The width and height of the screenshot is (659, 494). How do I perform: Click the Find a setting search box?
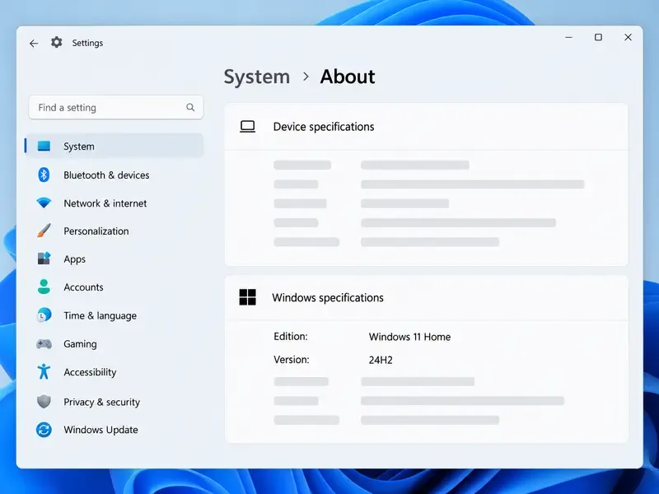tap(116, 108)
